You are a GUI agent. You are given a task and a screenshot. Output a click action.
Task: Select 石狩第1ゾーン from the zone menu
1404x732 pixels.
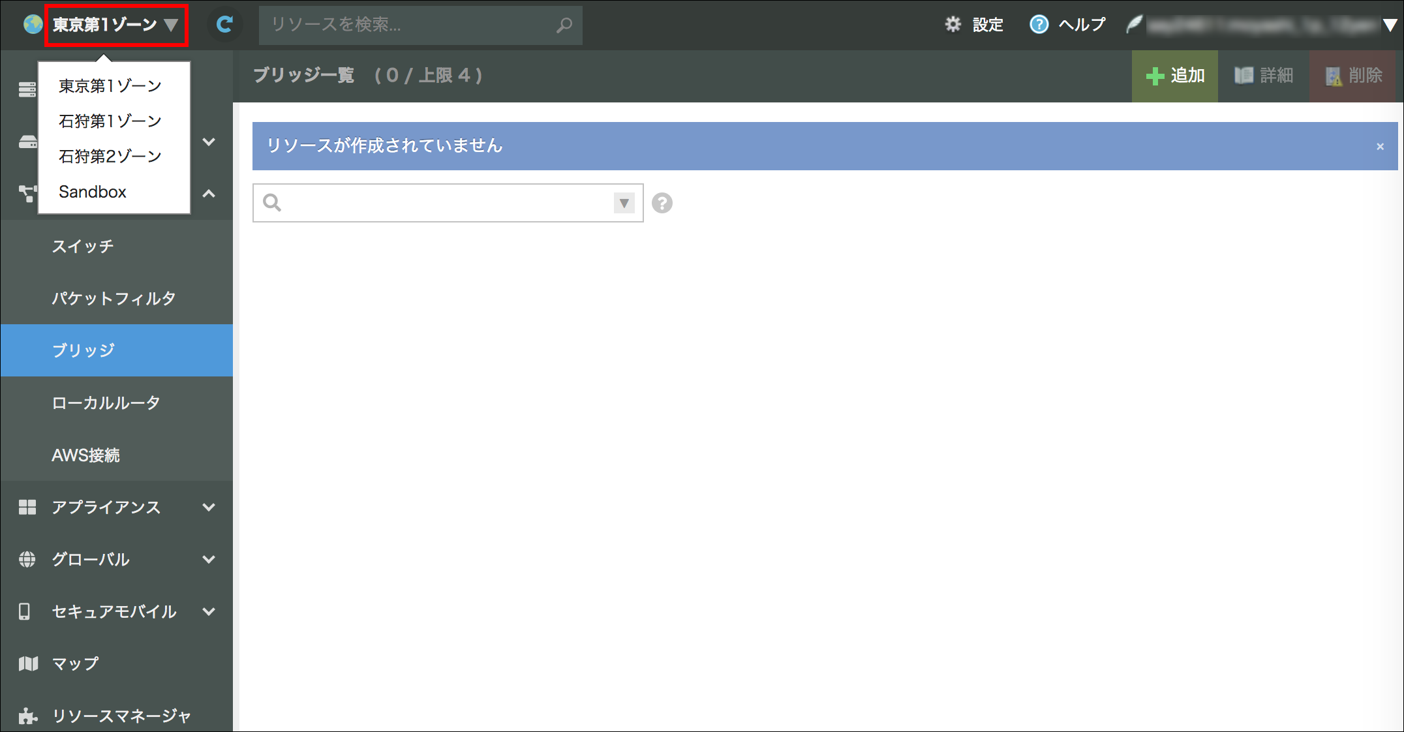110,121
